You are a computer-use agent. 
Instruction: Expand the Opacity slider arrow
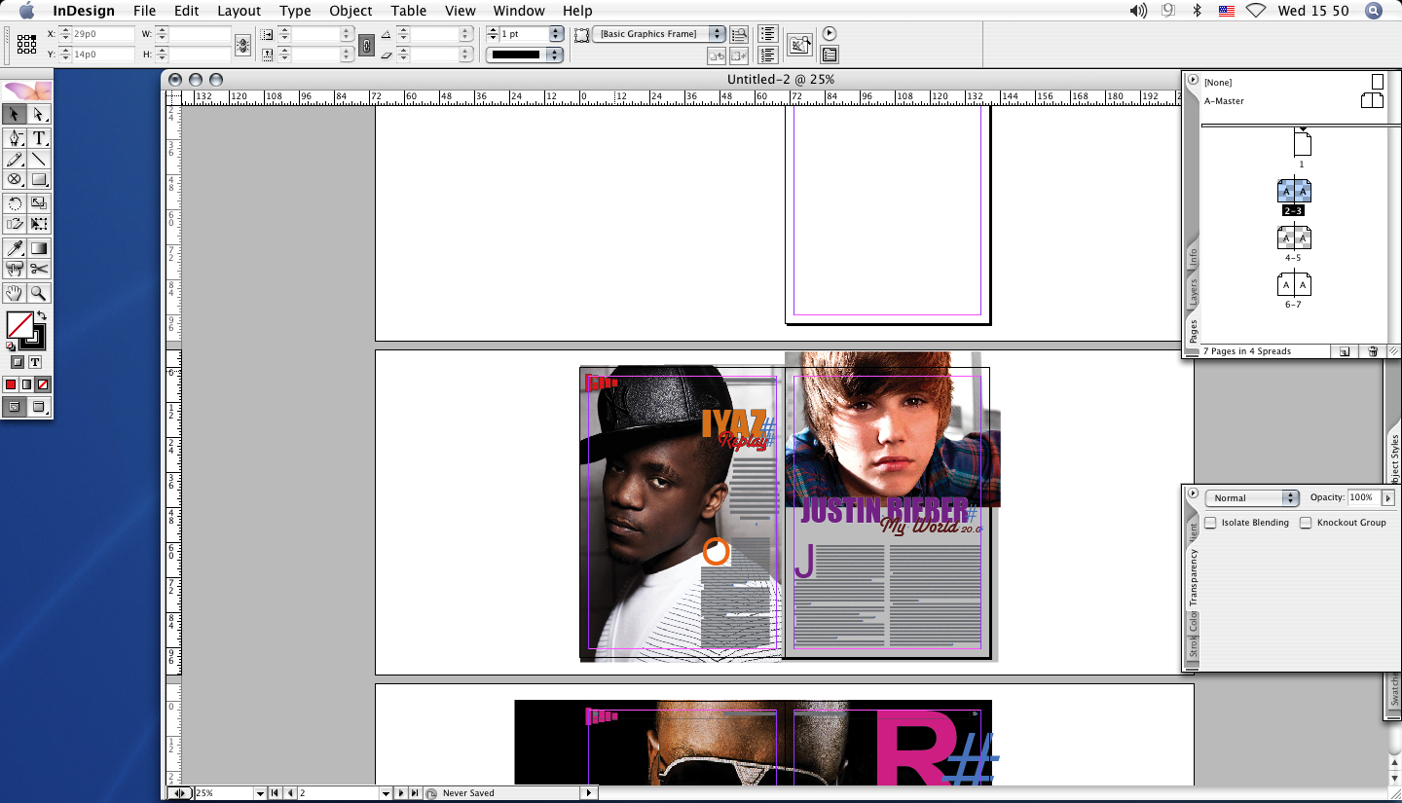[1387, 497]
